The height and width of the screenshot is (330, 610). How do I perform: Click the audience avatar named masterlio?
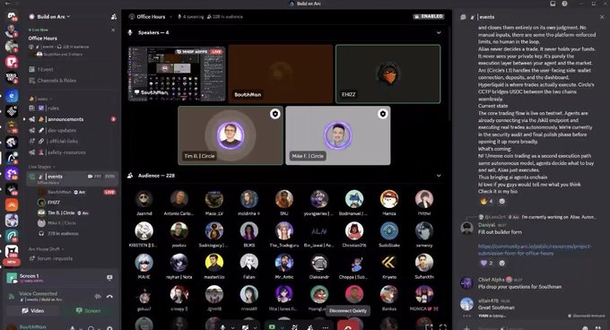pyautogui.click(x=214, y=263)
